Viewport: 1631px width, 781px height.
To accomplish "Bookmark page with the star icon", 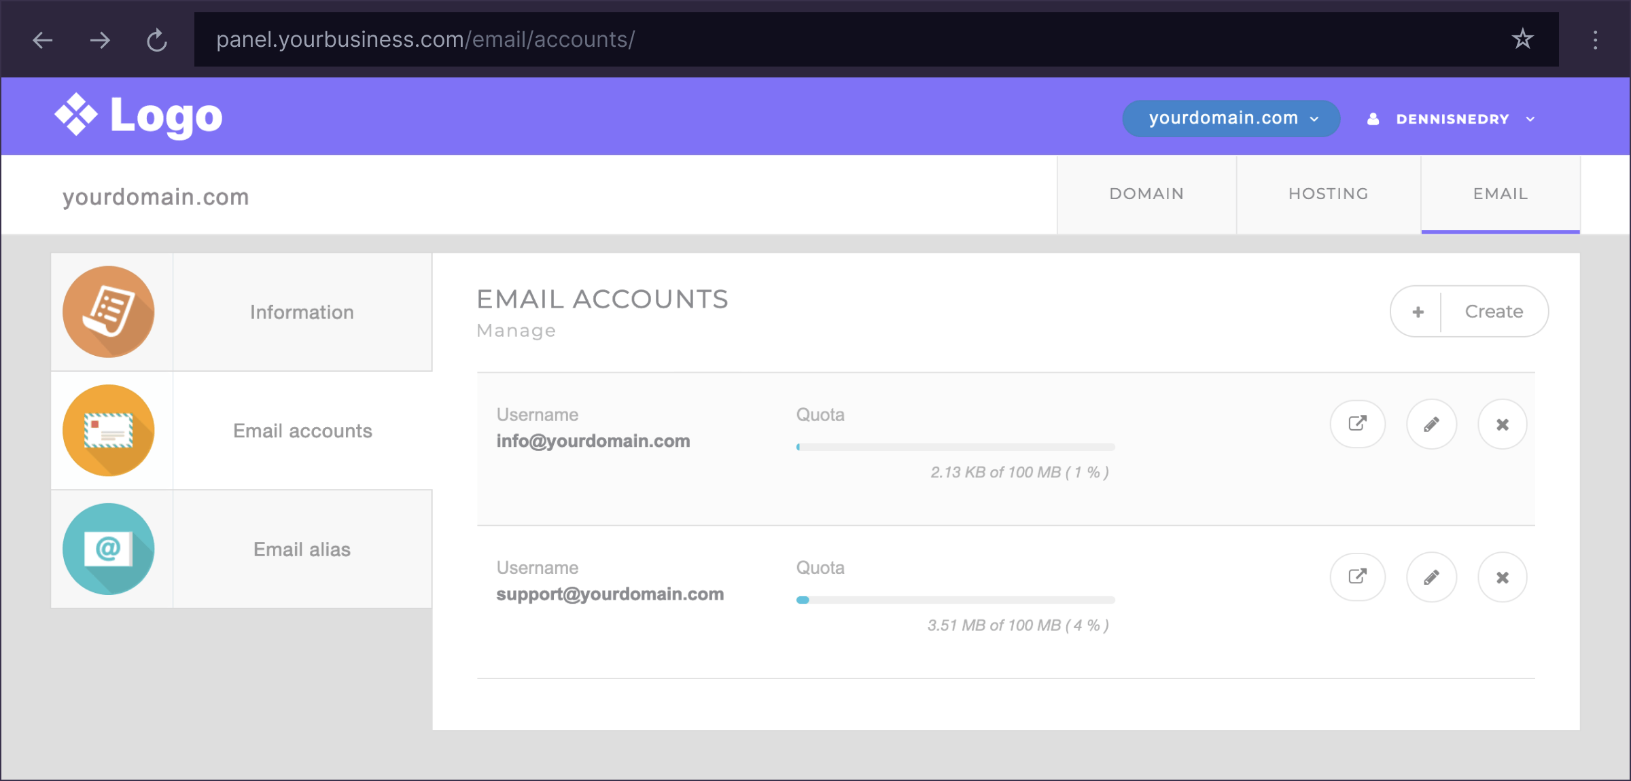I will pos(1522,39).
